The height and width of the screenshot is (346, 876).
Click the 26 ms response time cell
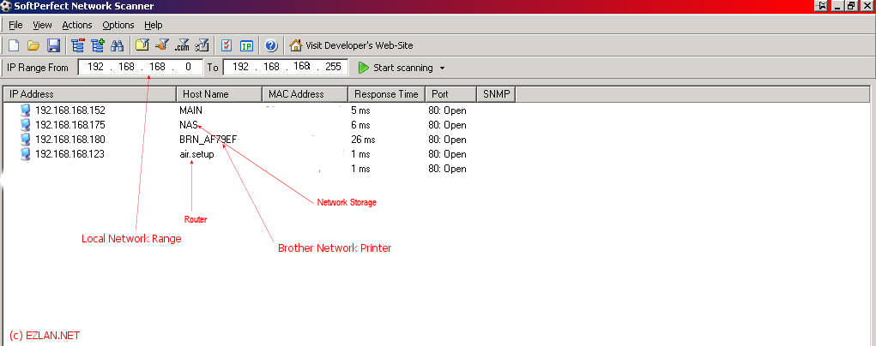[x=363, y=140]
